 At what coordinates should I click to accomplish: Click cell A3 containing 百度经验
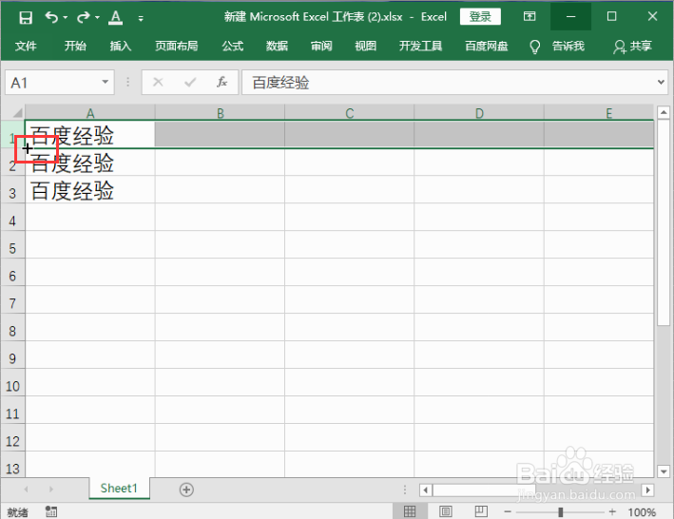point(90,190)
